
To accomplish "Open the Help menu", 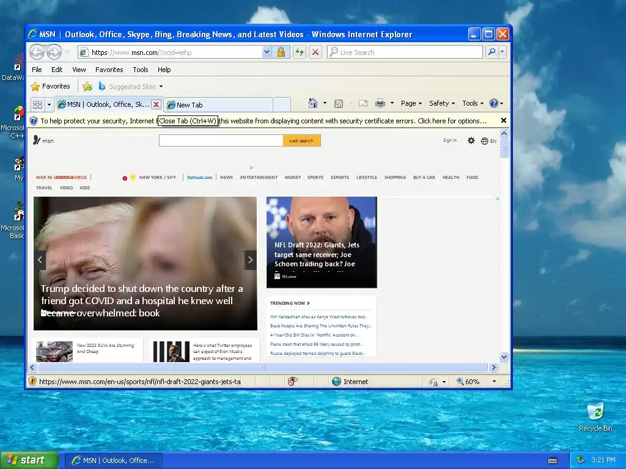I will (164, 70).
